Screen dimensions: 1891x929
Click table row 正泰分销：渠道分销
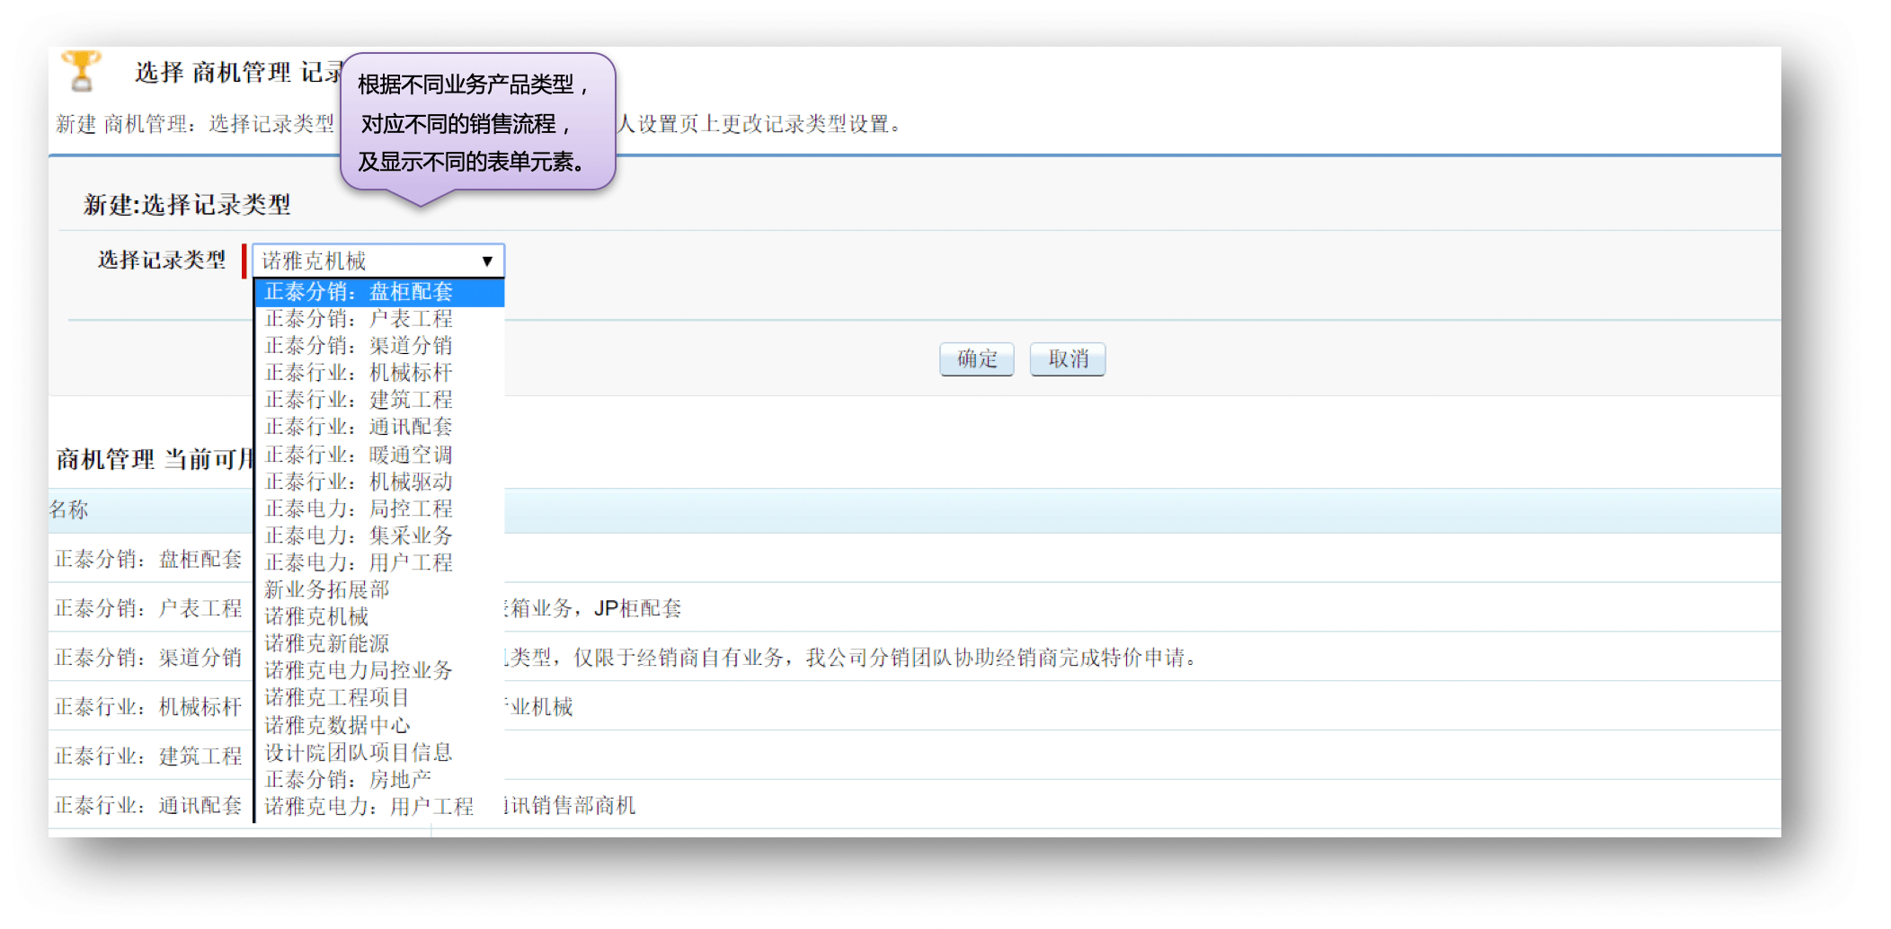point(915,658)
